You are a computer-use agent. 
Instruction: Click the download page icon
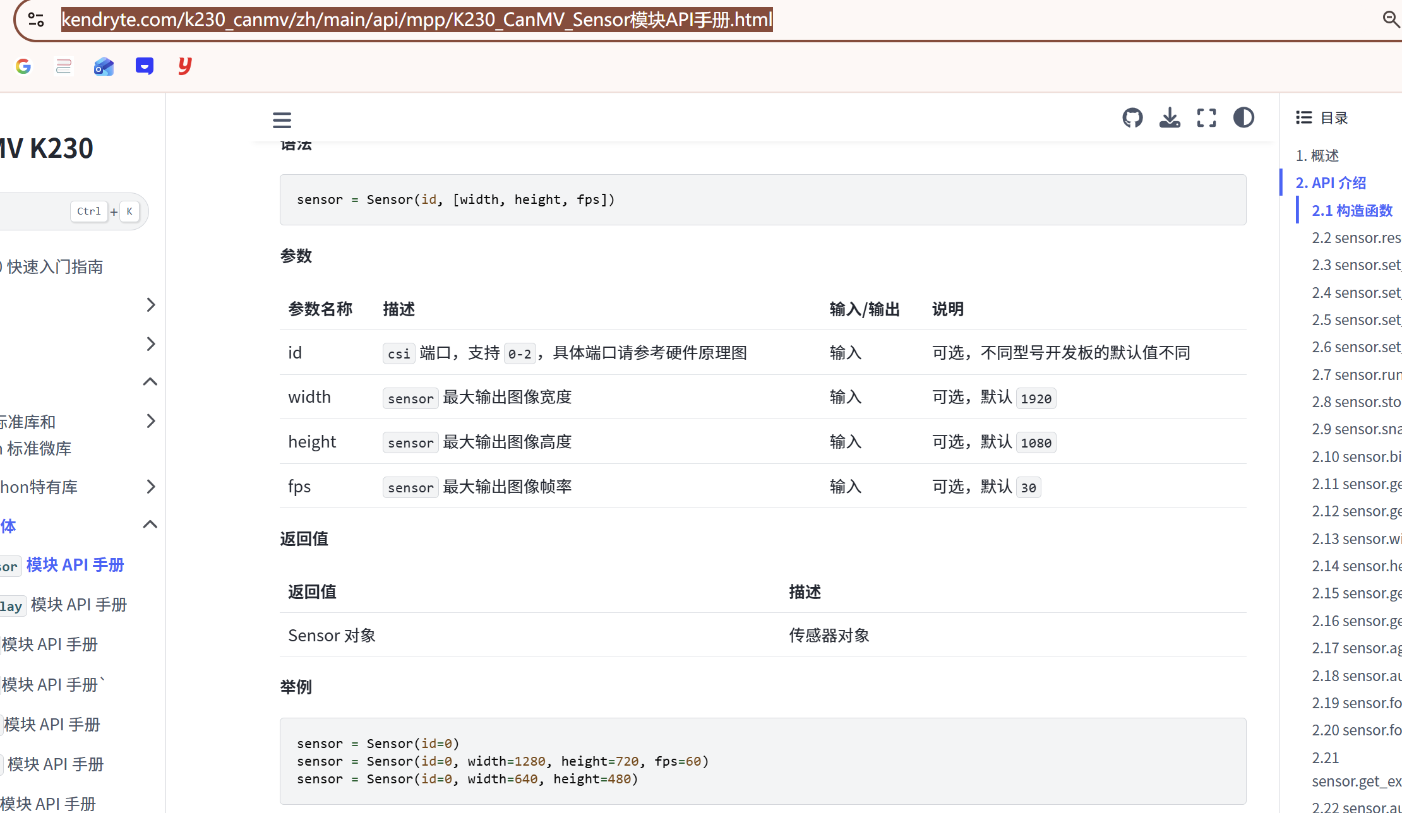[x=1170, y=118]
